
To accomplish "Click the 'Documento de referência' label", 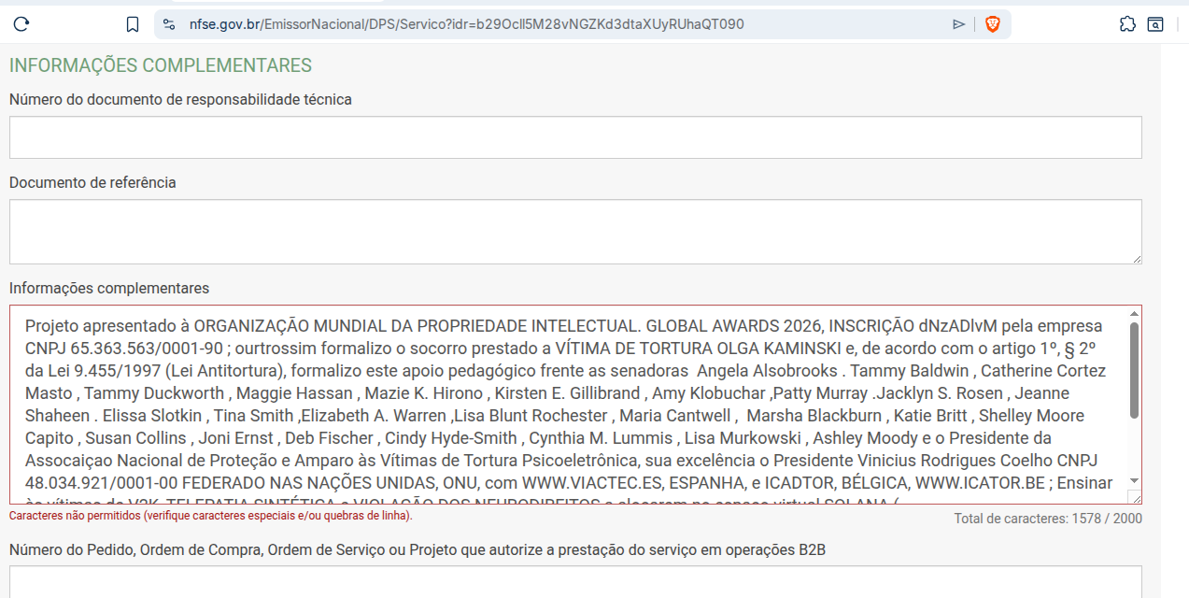I will tap(92, 182).
